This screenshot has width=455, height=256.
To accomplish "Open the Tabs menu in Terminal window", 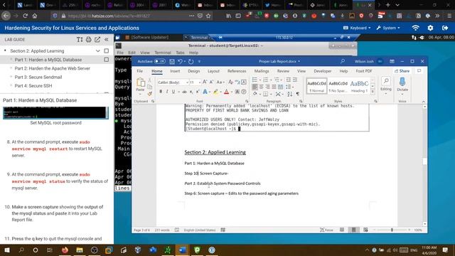I will [180, 53].
